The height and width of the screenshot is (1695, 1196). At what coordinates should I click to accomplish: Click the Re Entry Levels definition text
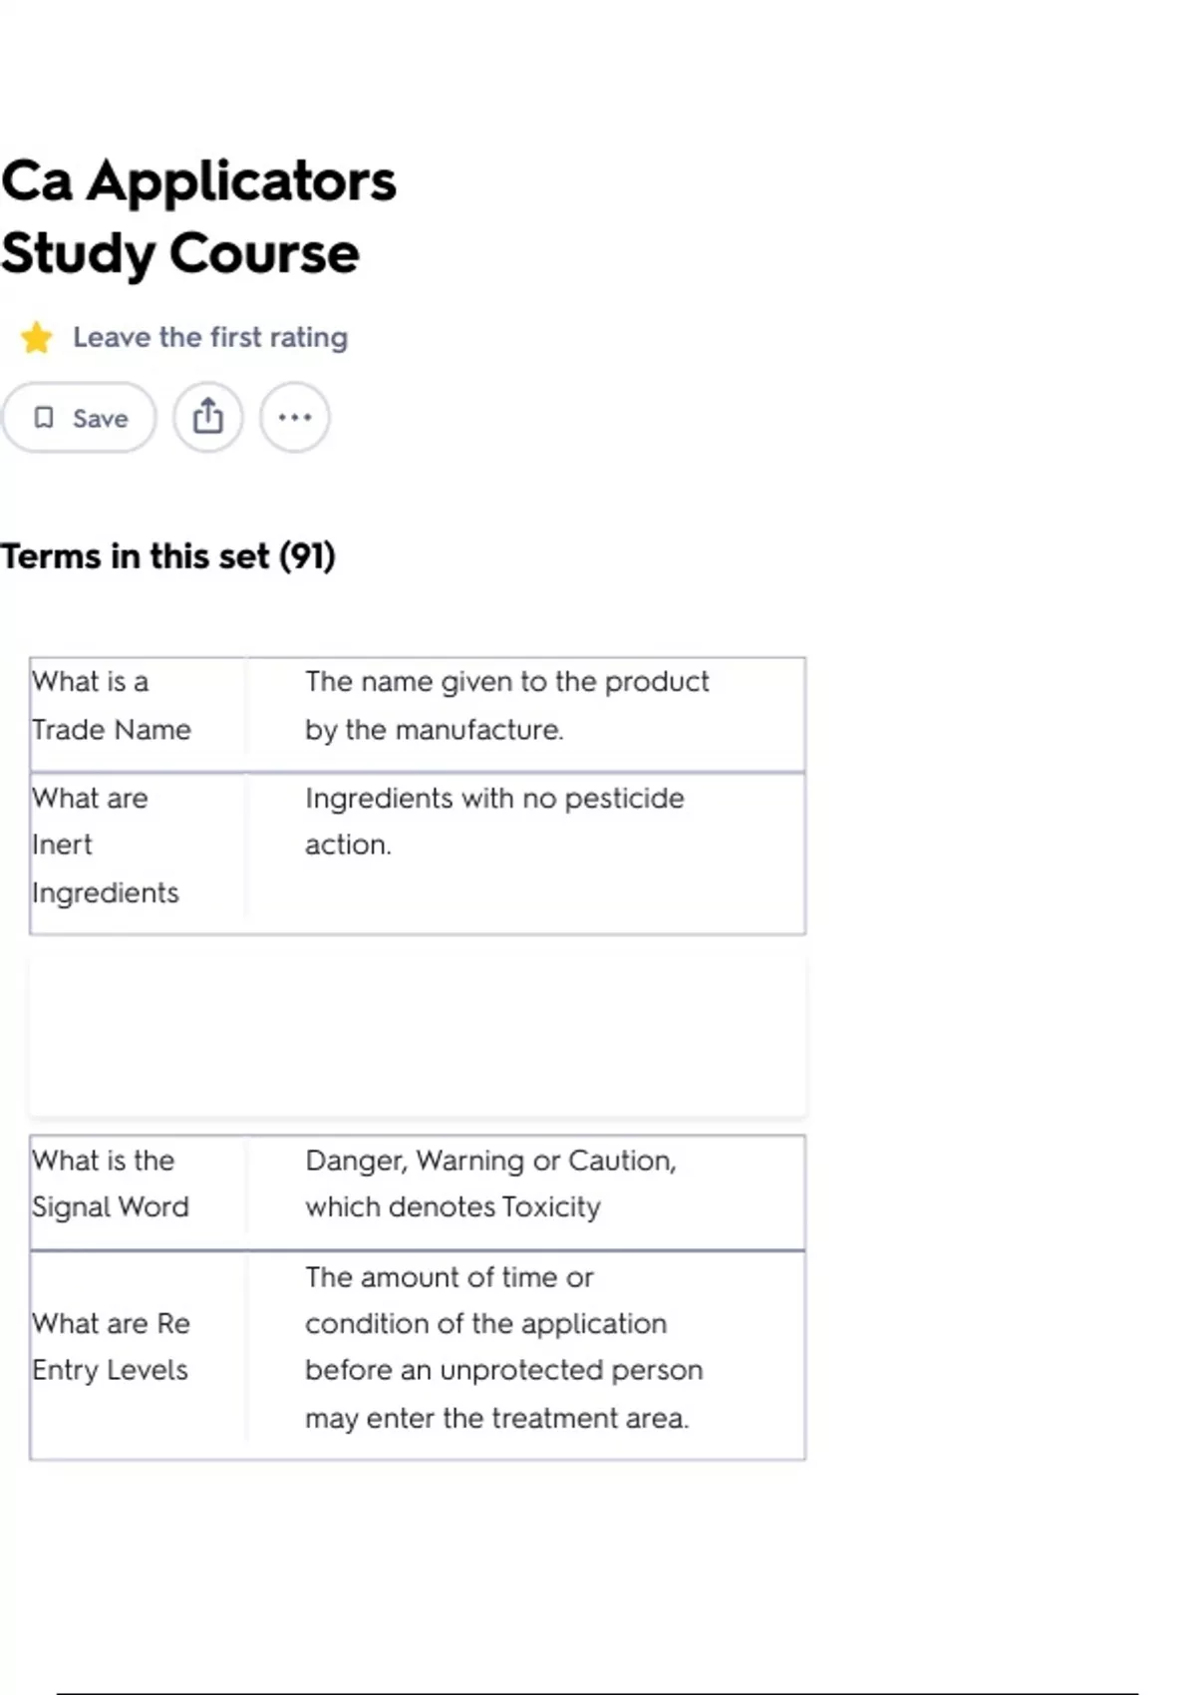coord(503,1346)
